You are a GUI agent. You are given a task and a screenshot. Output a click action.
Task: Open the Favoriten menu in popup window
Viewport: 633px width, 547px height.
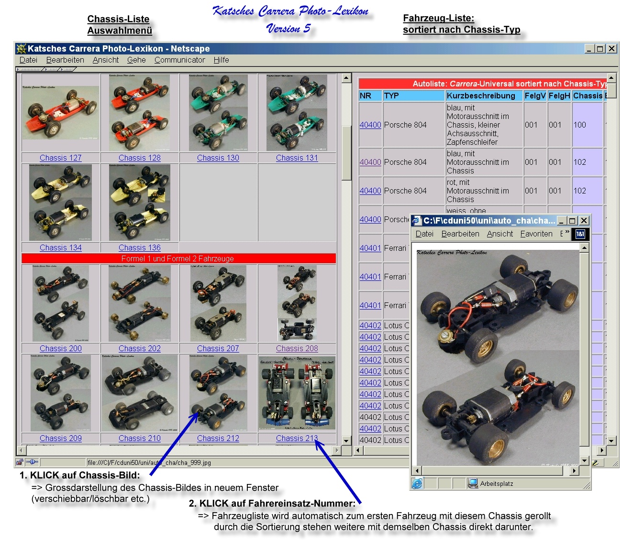[x=536, y=234]
